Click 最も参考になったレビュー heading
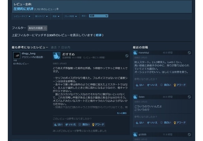 coord(30,47)
